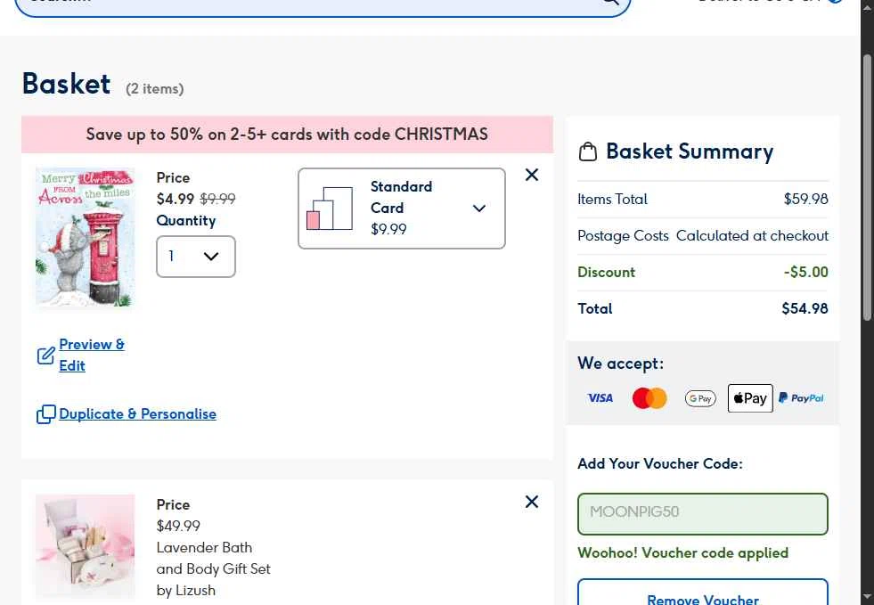874x605 pixels.
Task: Click the Visa payment icon
Action: tap(600, 398)
